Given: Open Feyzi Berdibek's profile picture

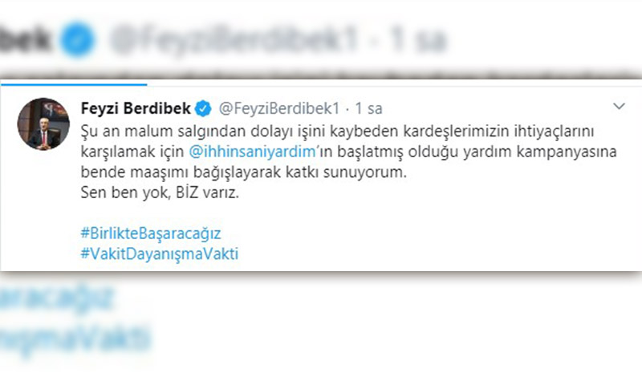Looking at the screenshot, I should pyautogui.click(x=43, y=124).
